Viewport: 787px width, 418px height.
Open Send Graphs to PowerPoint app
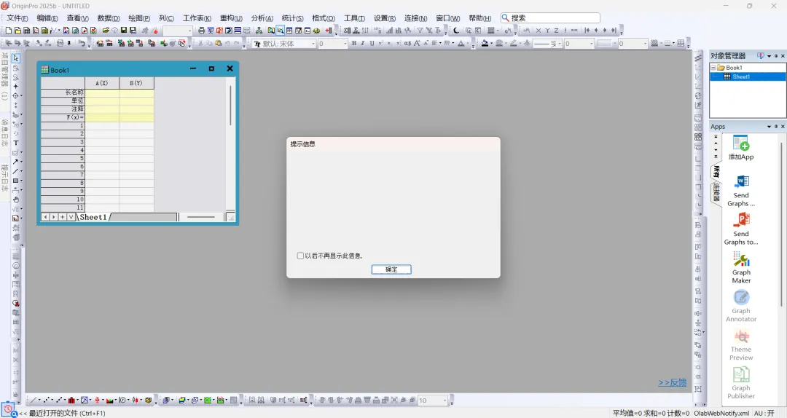(x=741, y=229)
